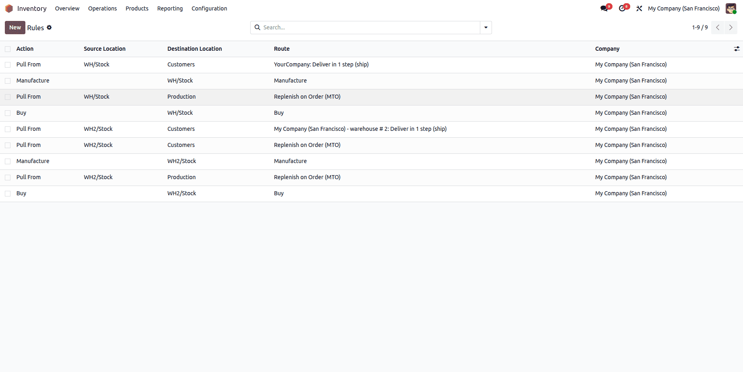Click the search magnifier icon
The image size is (743, 372).
[x=257, y=27]
